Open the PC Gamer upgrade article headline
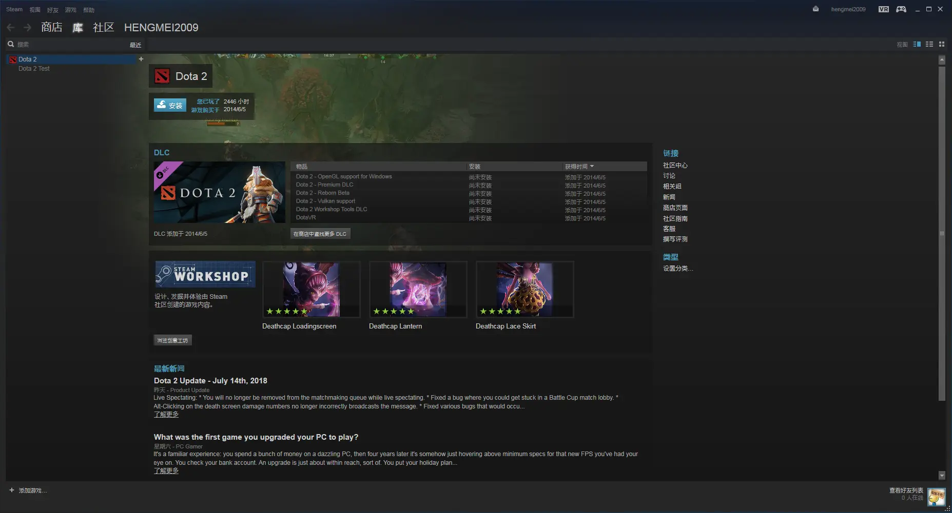The width and height of the screenshot is (952, 513). (256, 437)
